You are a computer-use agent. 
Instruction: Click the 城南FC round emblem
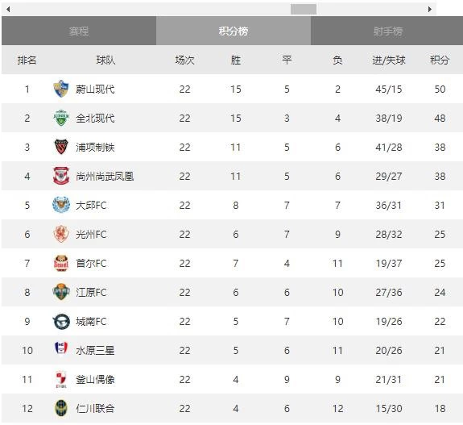pos(61,321)
